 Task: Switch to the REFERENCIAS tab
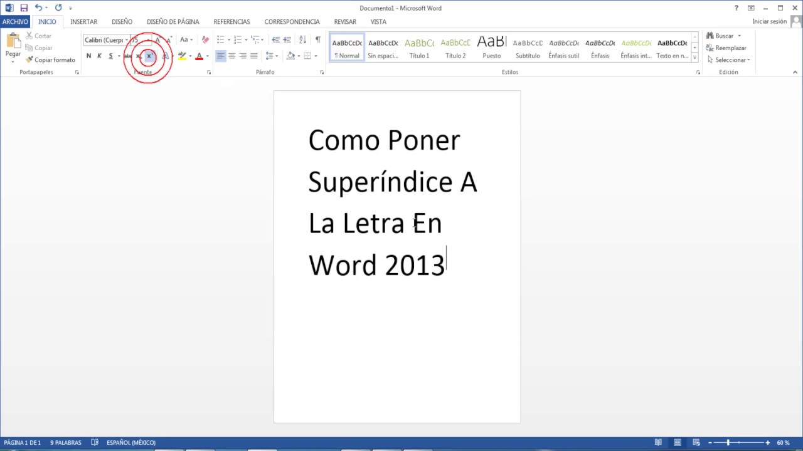point(231,22)
